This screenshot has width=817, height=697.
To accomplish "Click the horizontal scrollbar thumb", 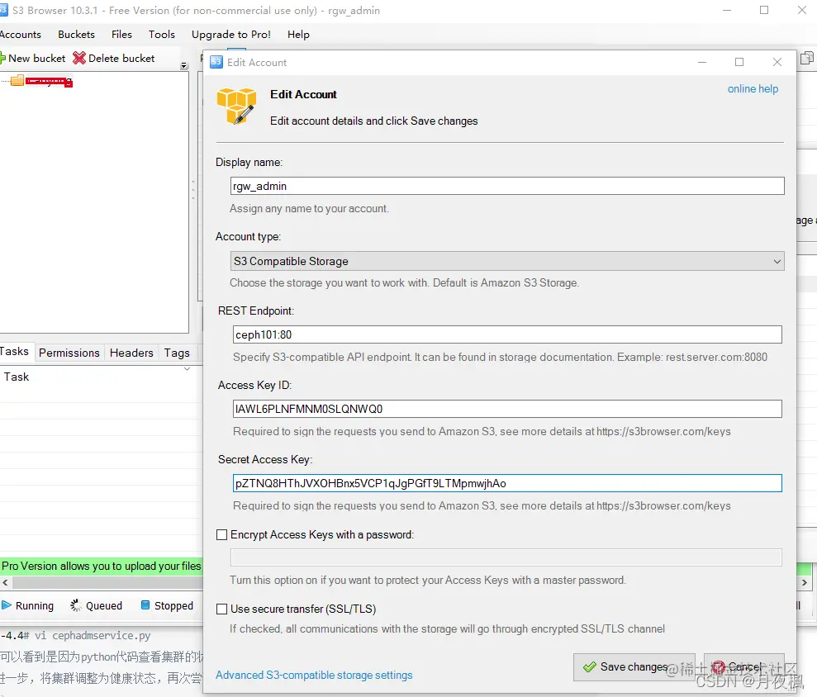I will [107, 582].
